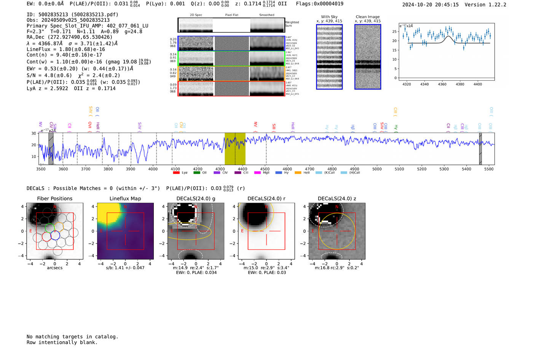The width and height of the screenshot is (533, 363).
Task: Open the Clean Image cutout
Action: coord(368,57)
